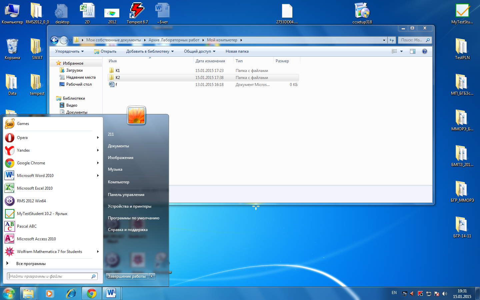Open Windows Media Player from the taskbar
This screenshot has height=300, width=480.
(49, 293)
